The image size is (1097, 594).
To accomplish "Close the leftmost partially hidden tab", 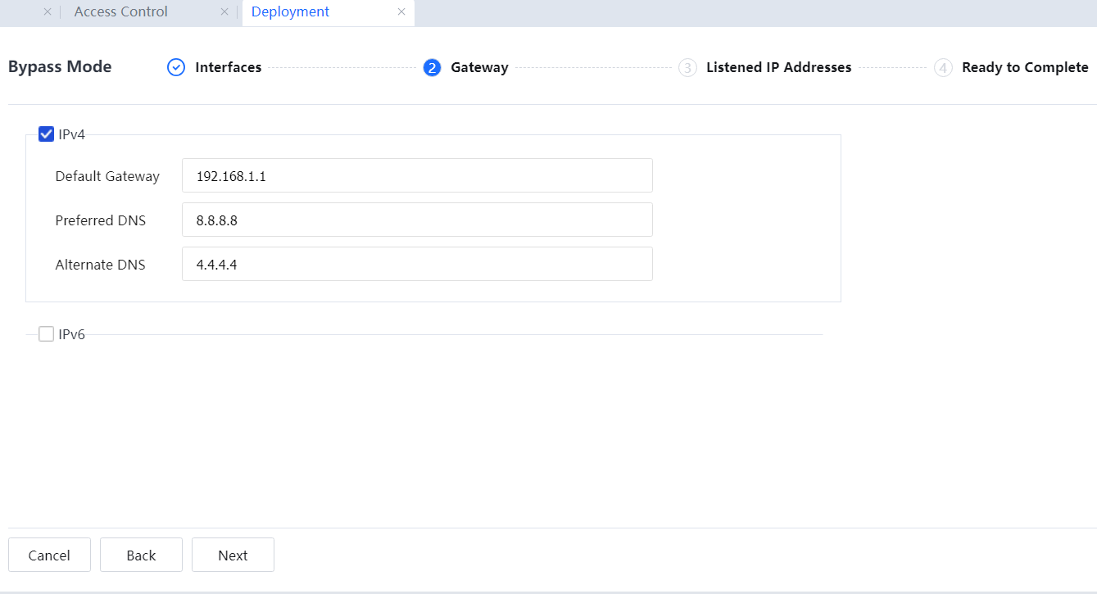I will pos(48,12).
